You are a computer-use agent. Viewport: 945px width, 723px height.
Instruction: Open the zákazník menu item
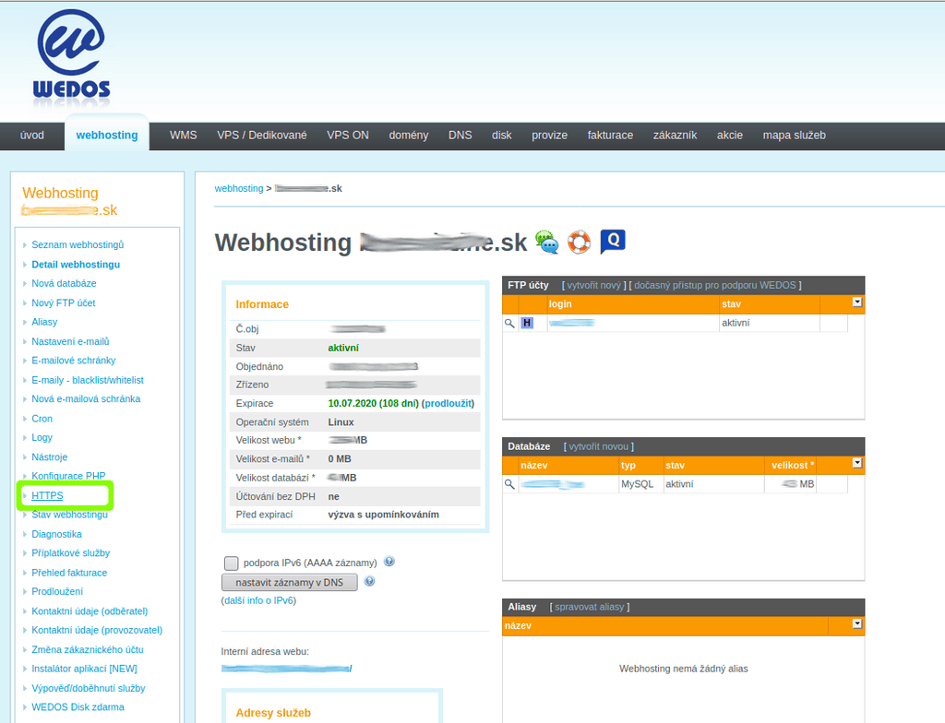coord(675,136)
